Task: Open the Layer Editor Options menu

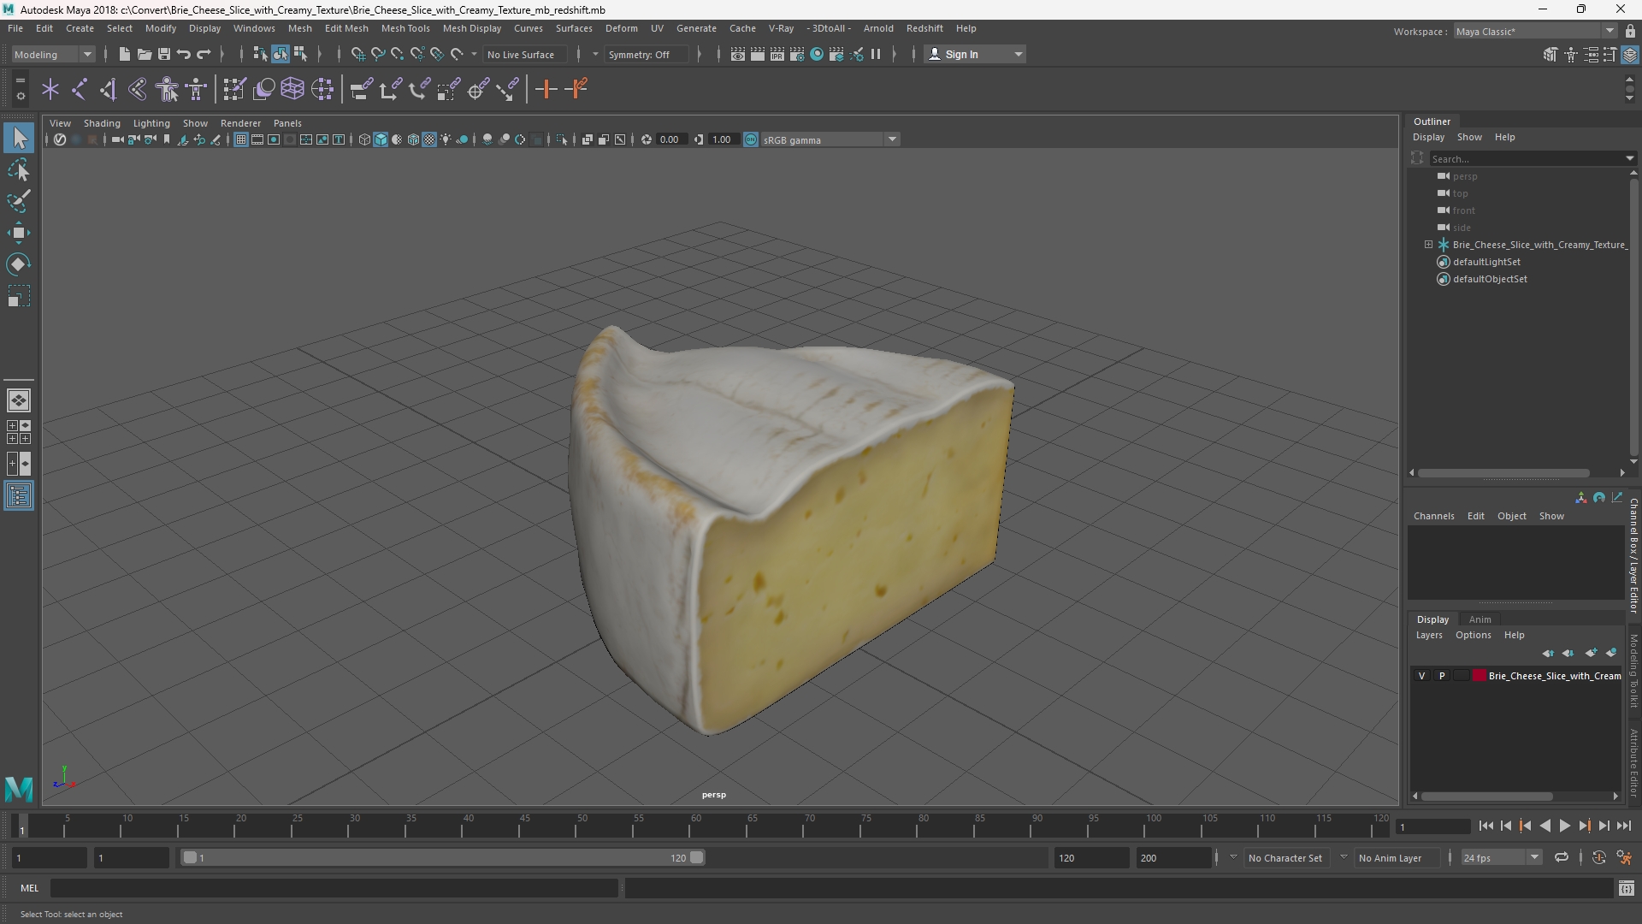Action: [x=1473, y=635]
